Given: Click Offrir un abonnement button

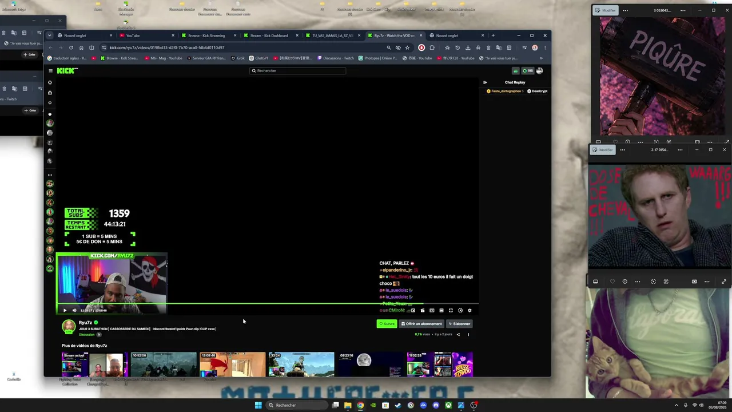Looking at the screenshot, I should click(x=421, y=324).
